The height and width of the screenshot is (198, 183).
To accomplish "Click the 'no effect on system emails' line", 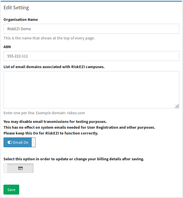I will coord(79,128).
